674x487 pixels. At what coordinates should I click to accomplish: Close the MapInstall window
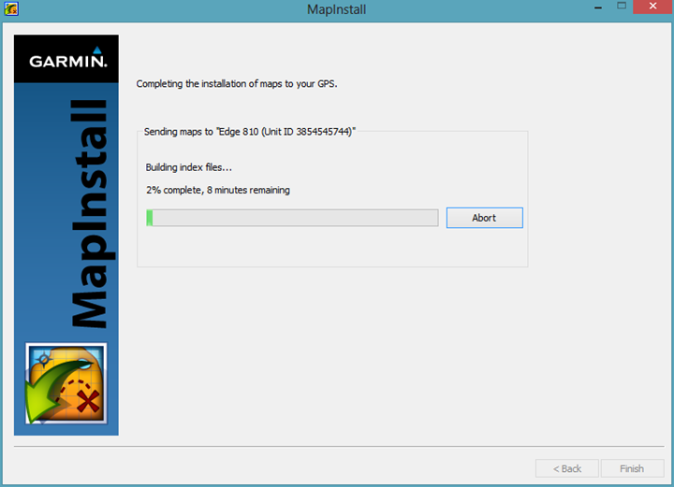pos(652,7)
